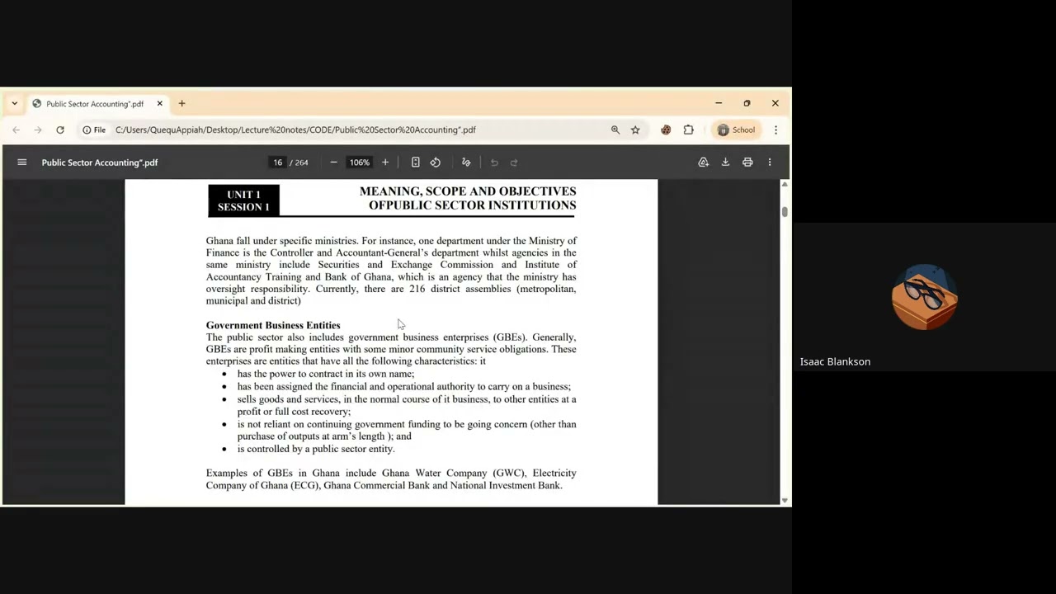Viewport: 1056px width, 594px height.
Task: Go back to previous page
Action: pos(16,130)
